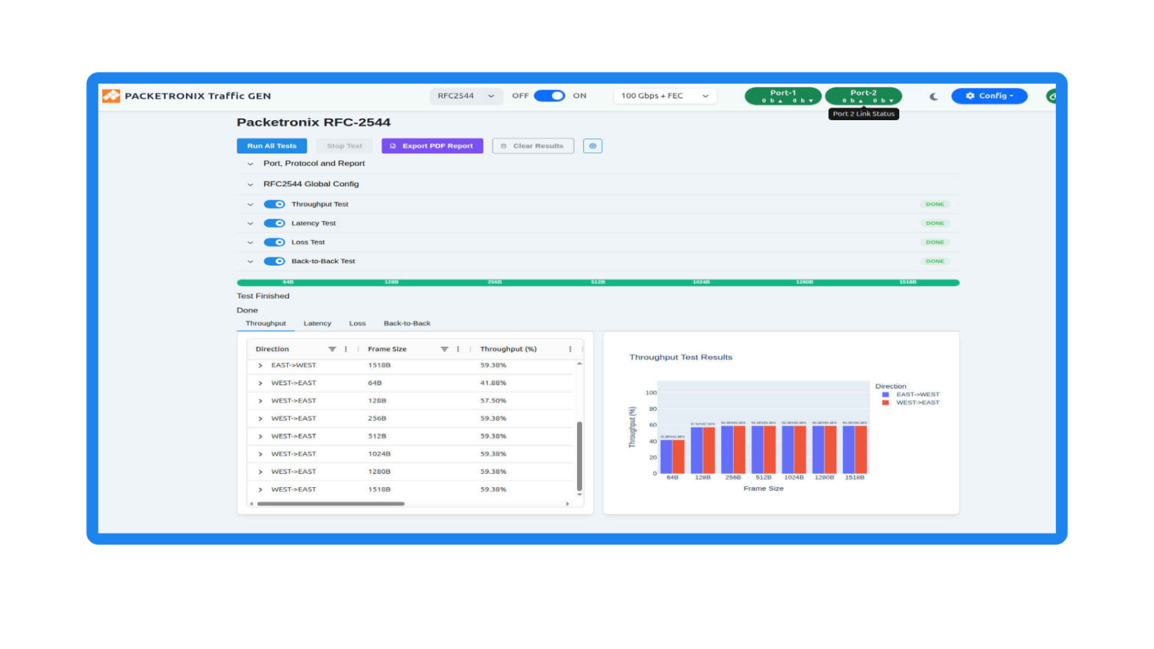Expand EAST->WEST 1518B row
The image size is (1154, 649).
[x=260, y=365]
